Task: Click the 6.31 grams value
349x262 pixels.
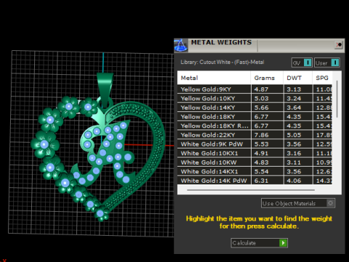Action: coord(261,180)
